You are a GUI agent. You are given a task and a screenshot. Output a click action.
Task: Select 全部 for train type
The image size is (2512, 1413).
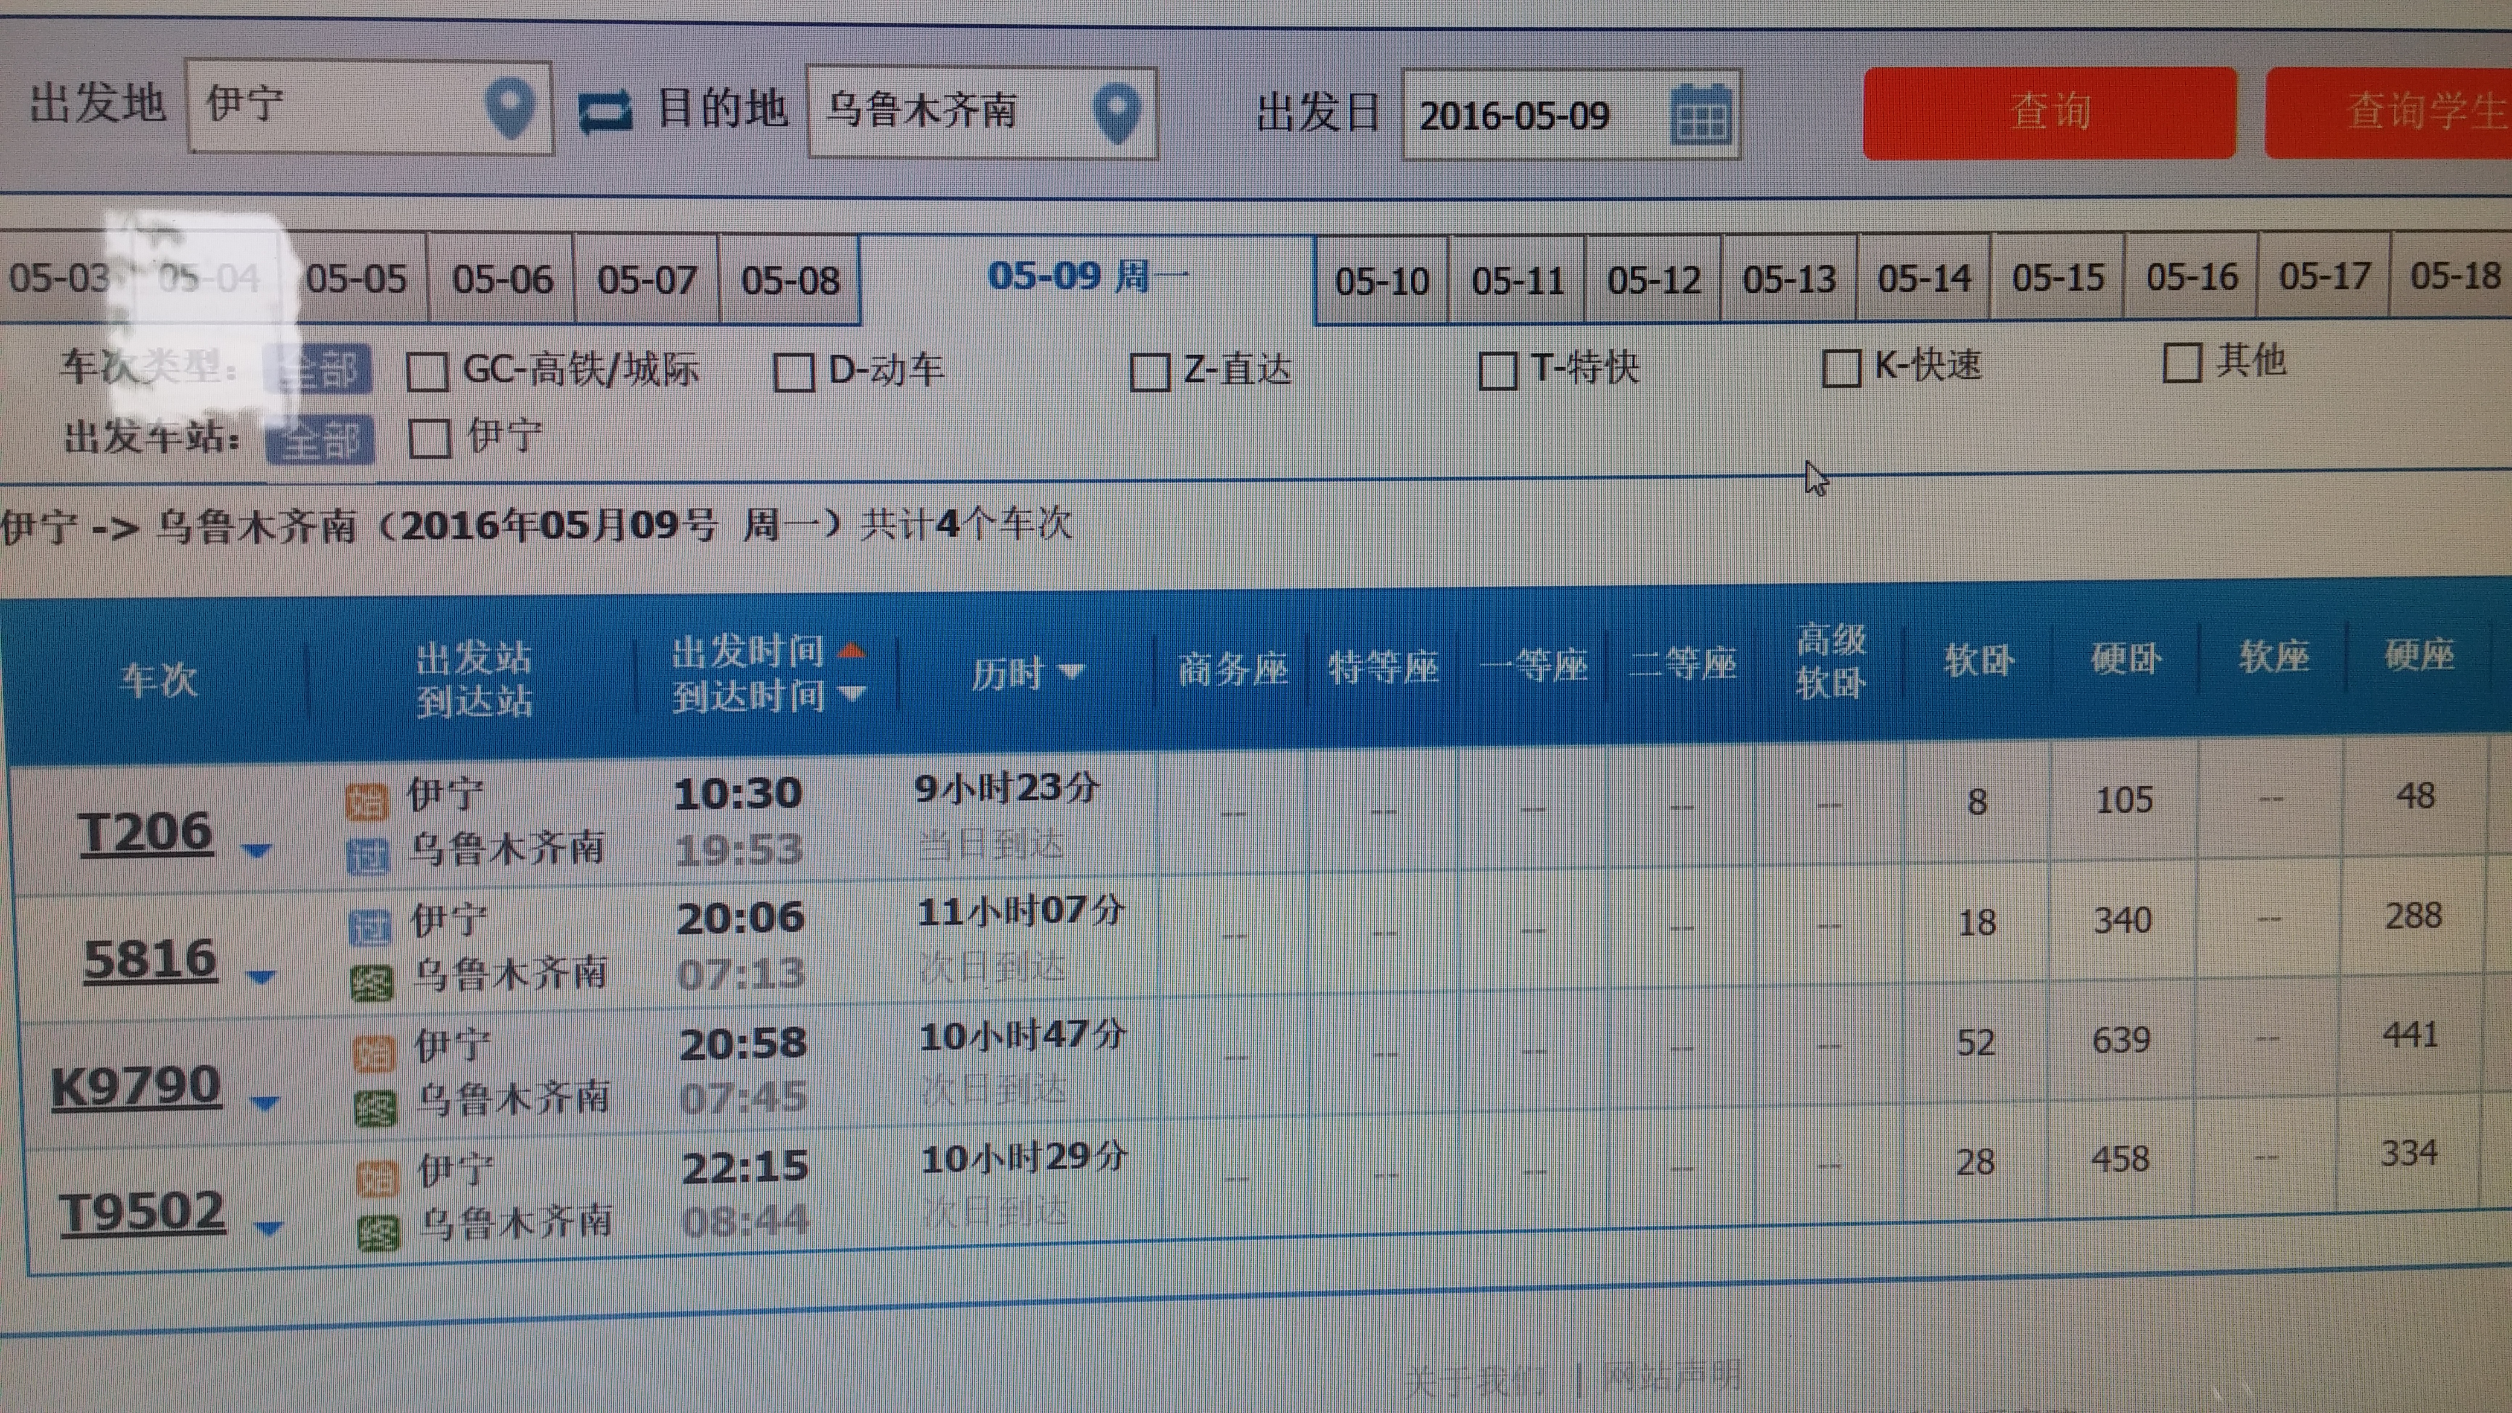coord(319,370)
